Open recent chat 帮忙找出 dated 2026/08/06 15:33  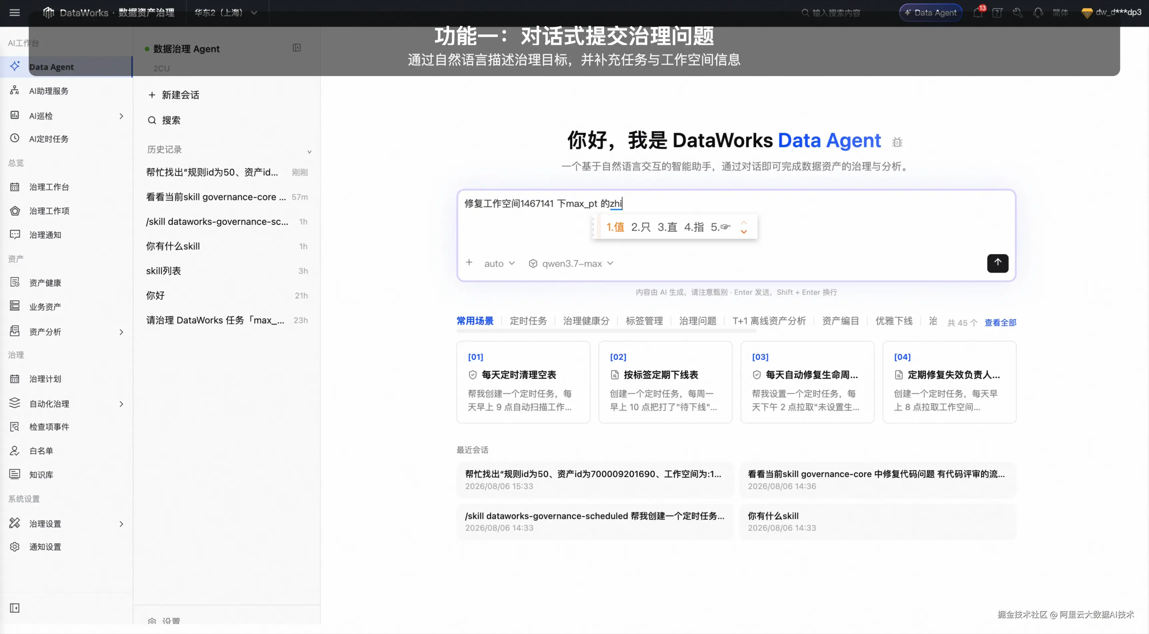click(x=595, y=480)
